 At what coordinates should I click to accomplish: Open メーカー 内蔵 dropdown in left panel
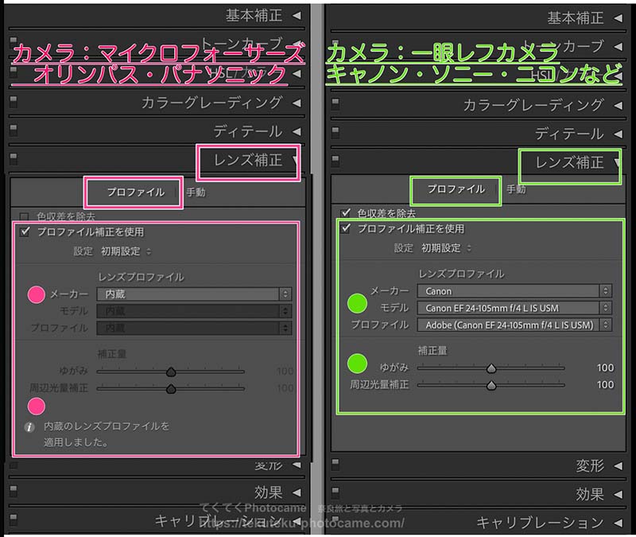(x=194, y=294)
